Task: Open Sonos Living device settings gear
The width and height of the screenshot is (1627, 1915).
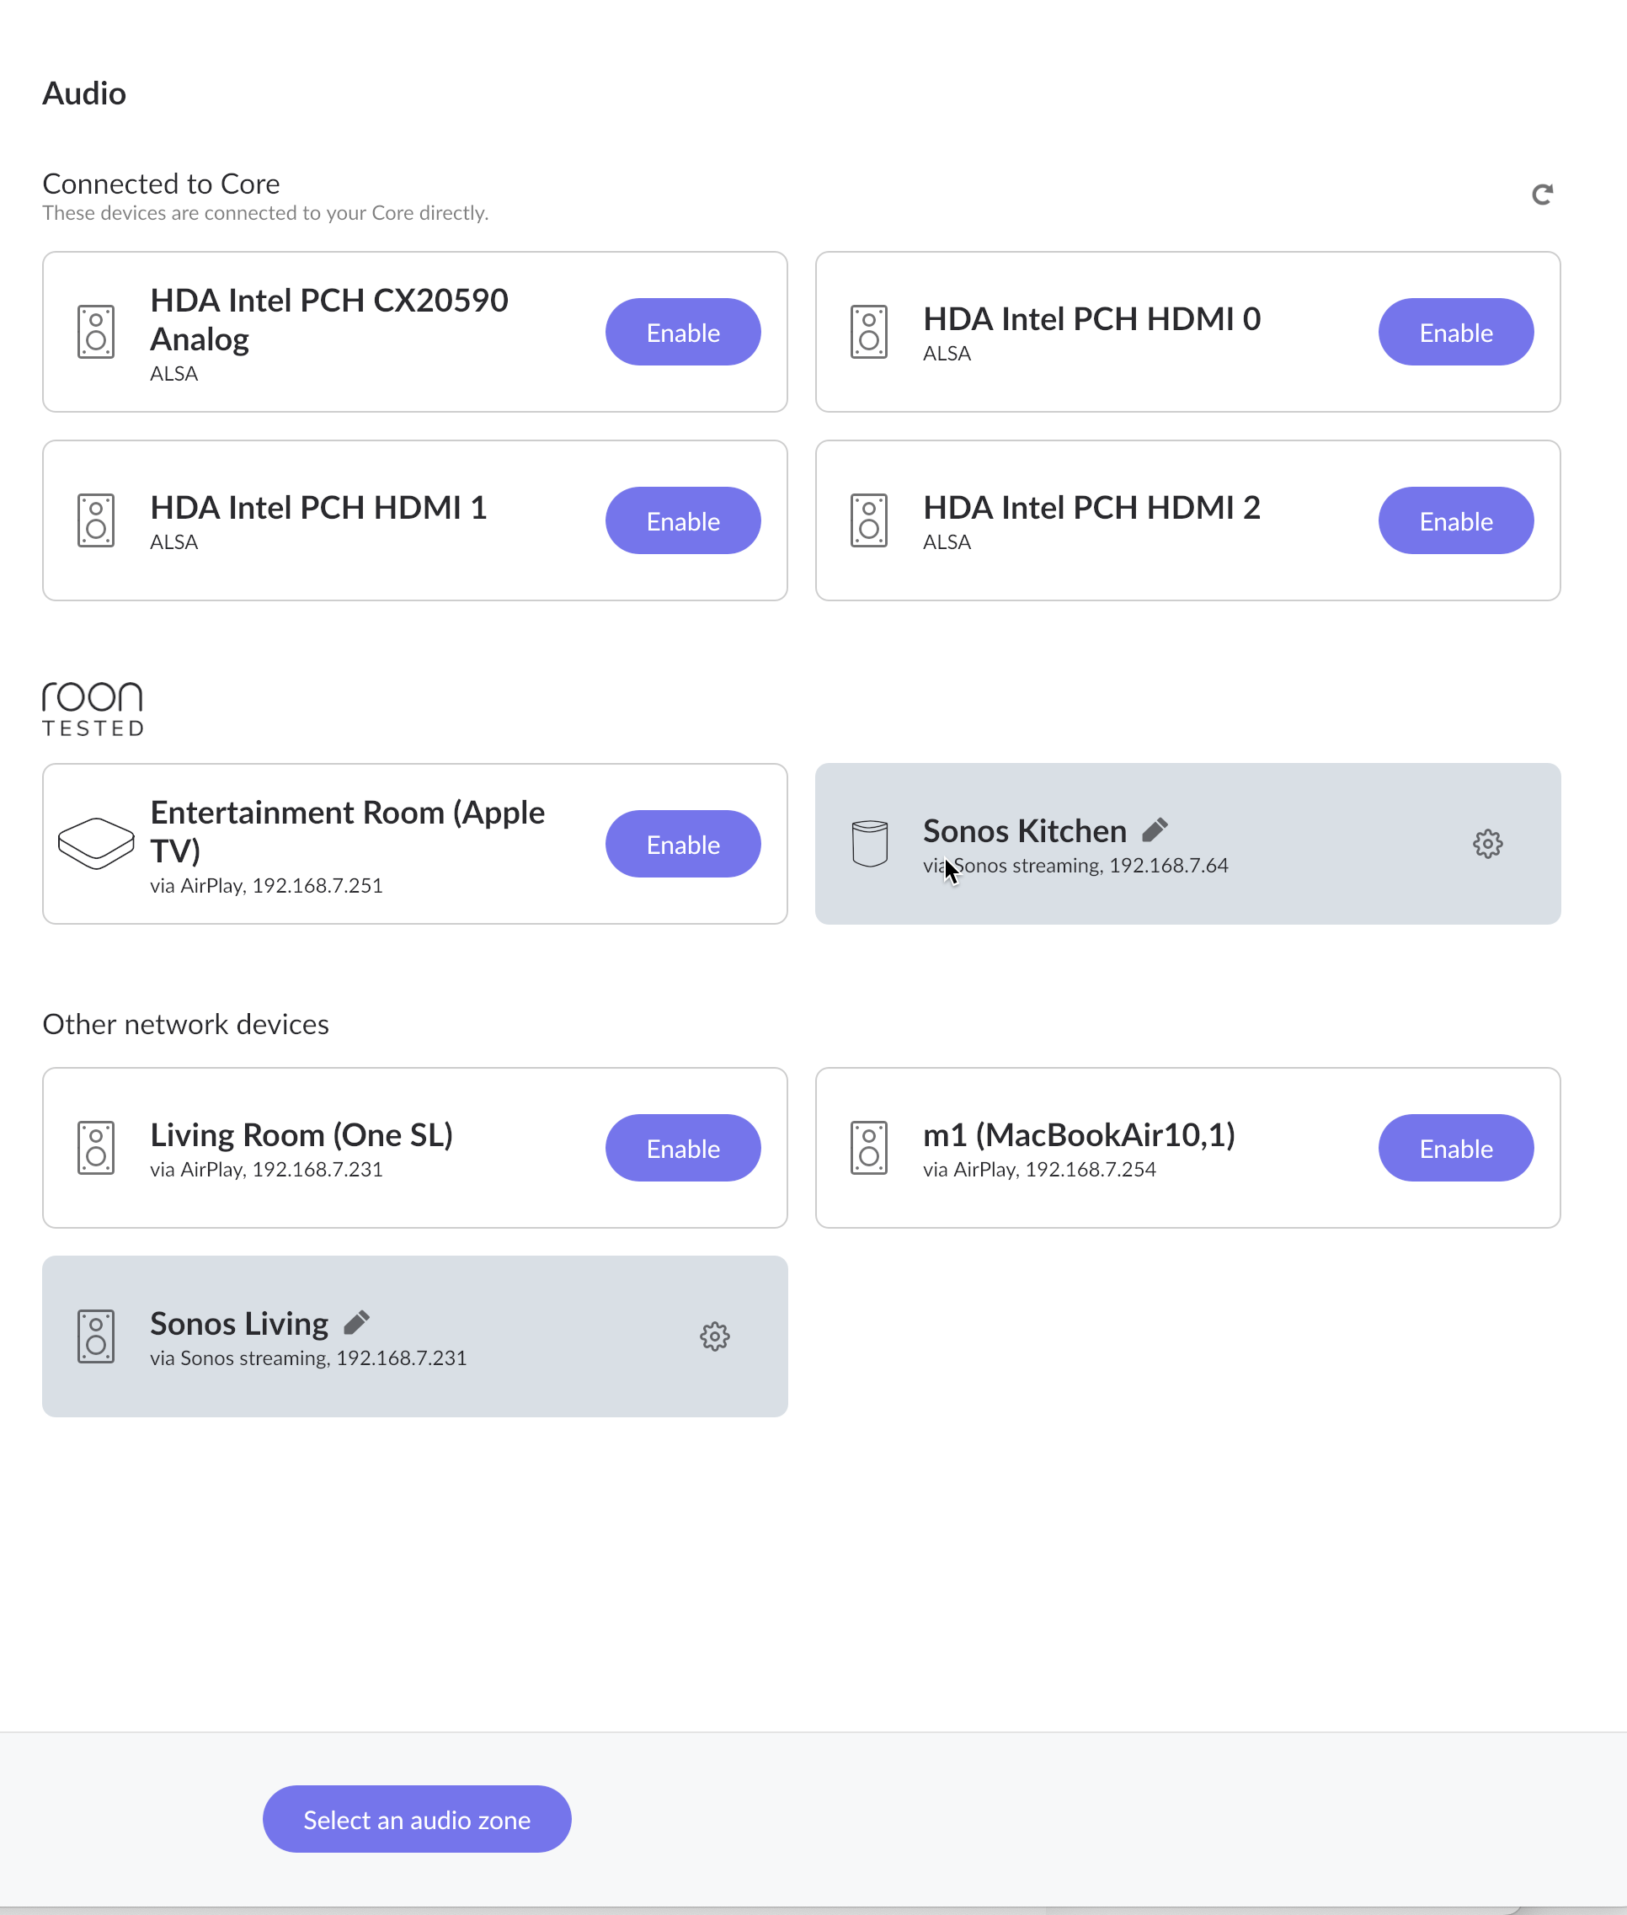Action: coord(715,1336)
